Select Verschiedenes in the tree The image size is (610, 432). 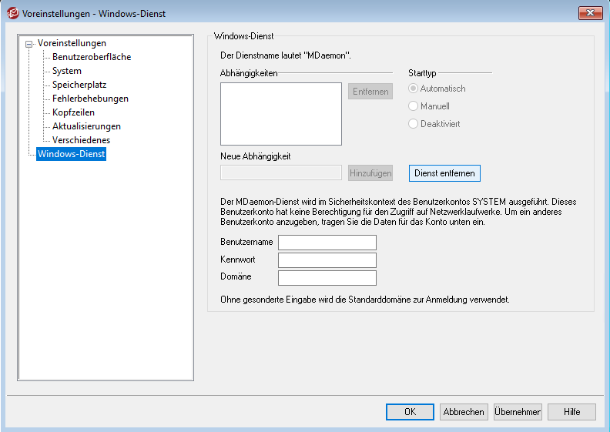pos(81,140)
